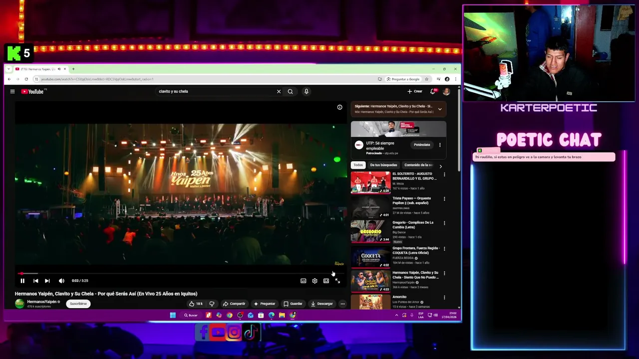The width and height of the screenshot is (639, 359).
Task: Open Triste Payaso video title
Action: [411, 200]
